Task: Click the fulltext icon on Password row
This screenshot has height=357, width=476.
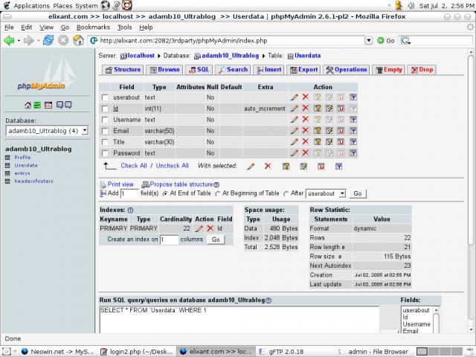Action: pyautogui.click(x=353, y=153)
